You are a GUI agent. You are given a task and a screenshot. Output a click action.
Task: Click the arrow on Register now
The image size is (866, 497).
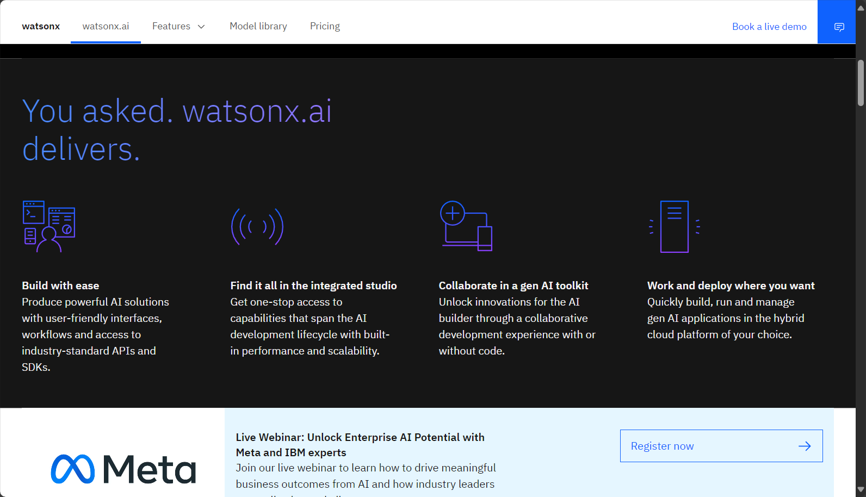(805, 446)
